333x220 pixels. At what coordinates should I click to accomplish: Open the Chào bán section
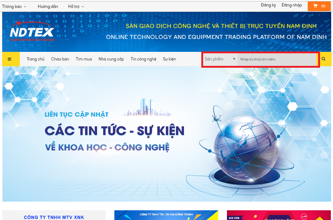click(60, 59)
